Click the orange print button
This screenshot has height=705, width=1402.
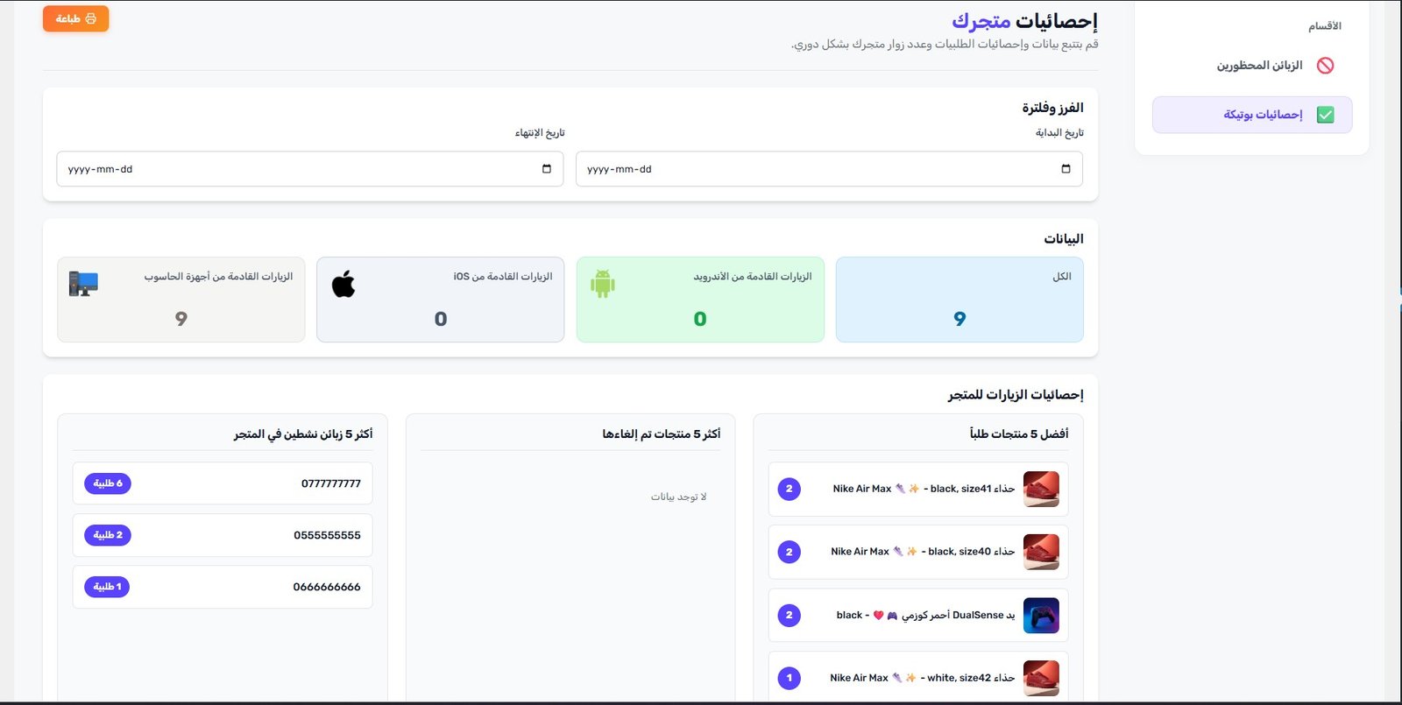pos(75,18)
